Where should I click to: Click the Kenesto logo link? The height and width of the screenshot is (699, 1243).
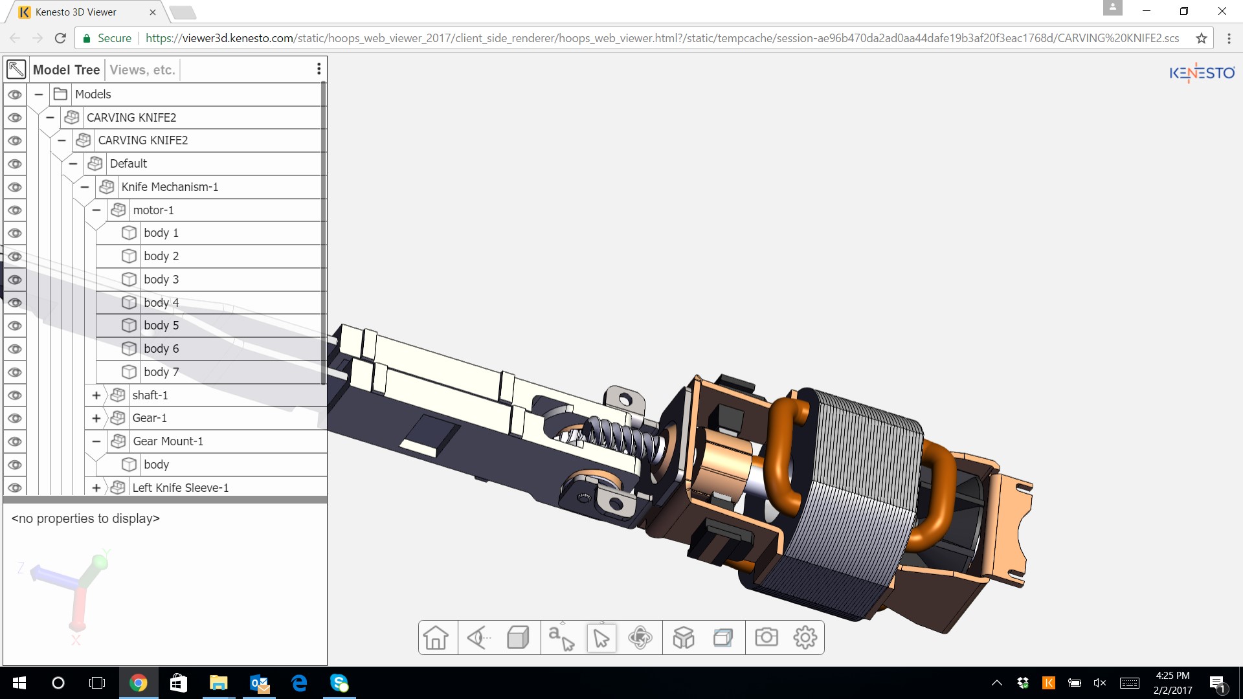click(1202, 73)
